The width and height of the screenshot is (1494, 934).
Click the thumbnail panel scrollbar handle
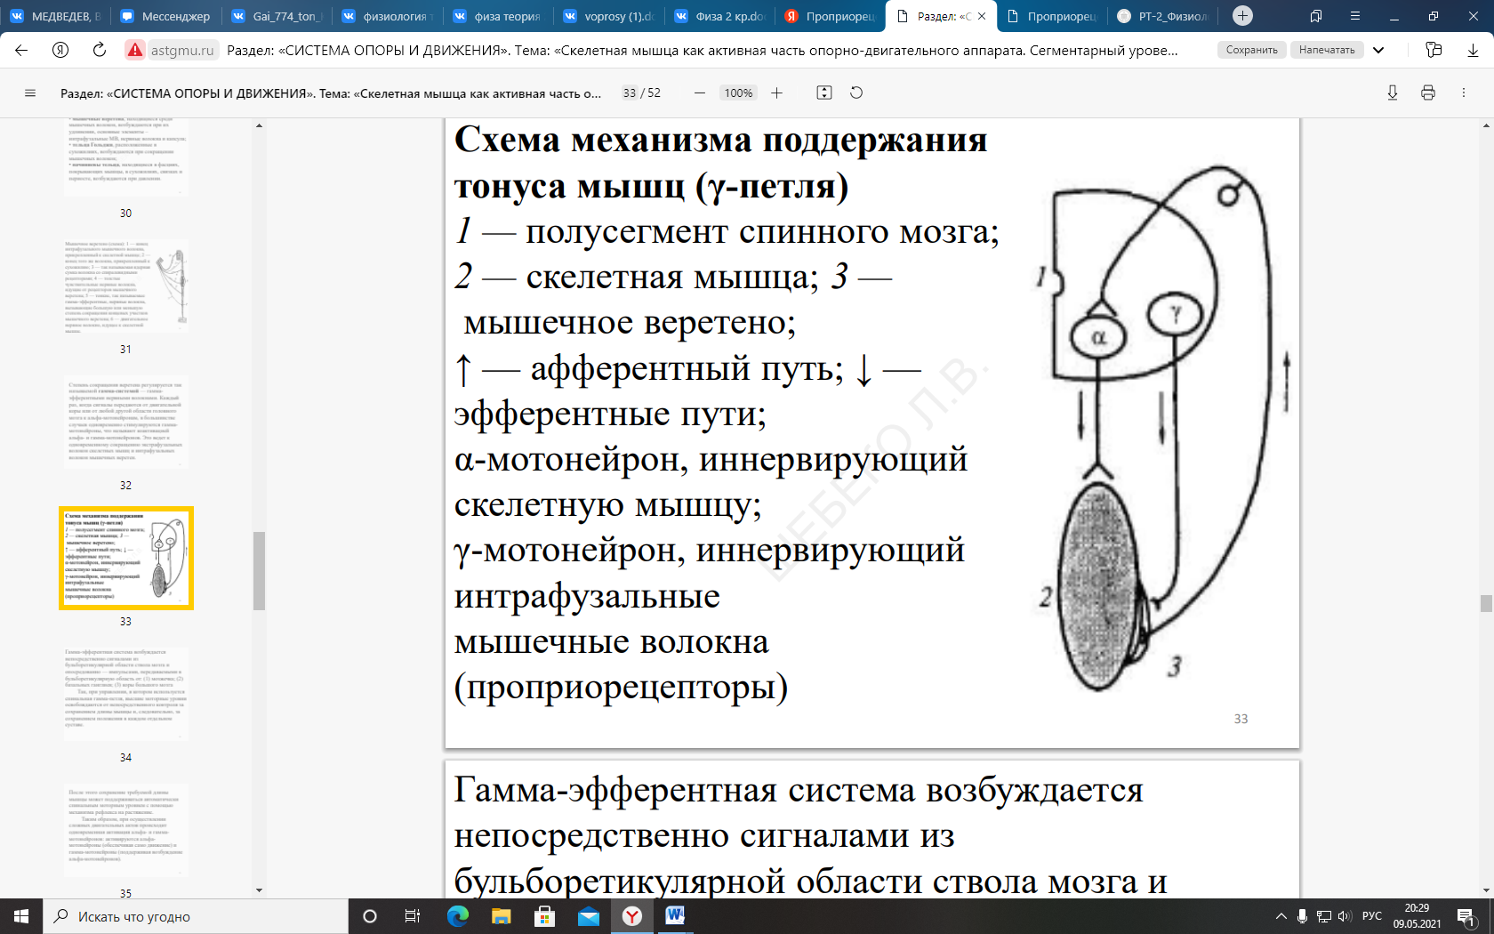(259, 571)
